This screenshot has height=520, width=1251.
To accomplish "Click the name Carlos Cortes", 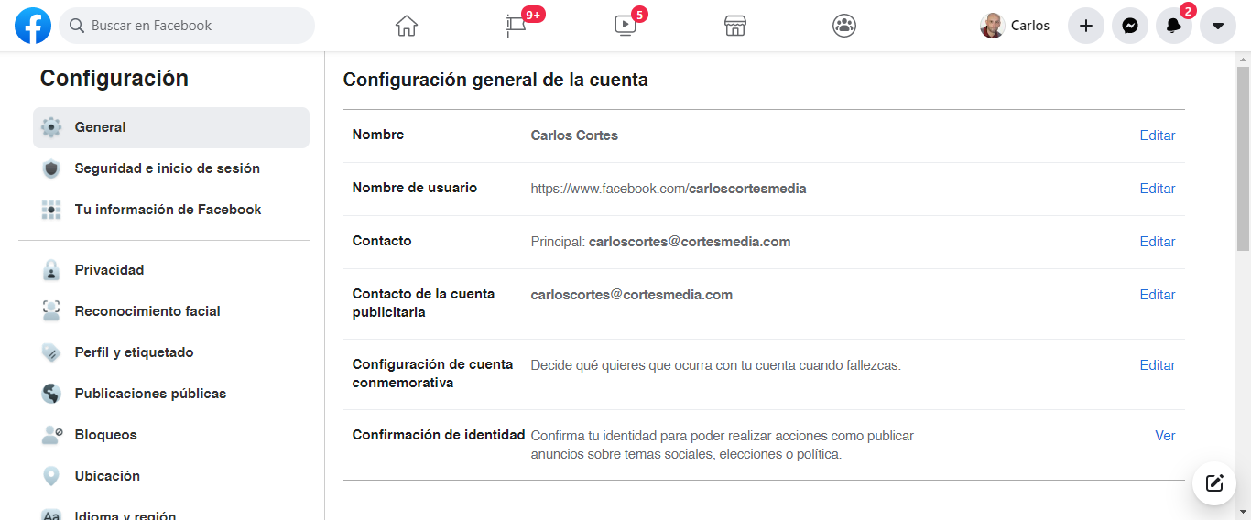I will point(574,135).
